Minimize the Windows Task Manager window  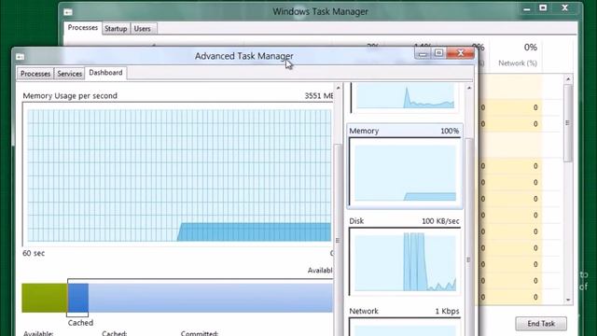pyautogui.click(x=526, y=8)
